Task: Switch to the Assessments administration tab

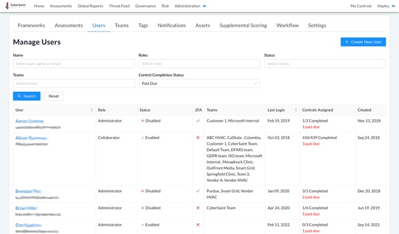Action: point(69,25)
